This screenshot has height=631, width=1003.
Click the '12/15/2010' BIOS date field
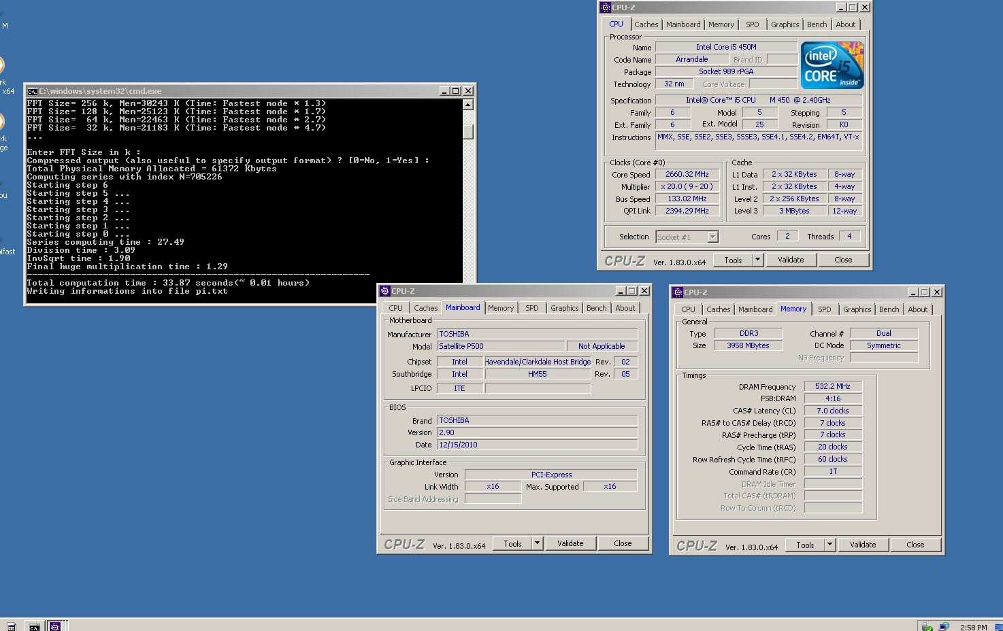click(537, 445)
